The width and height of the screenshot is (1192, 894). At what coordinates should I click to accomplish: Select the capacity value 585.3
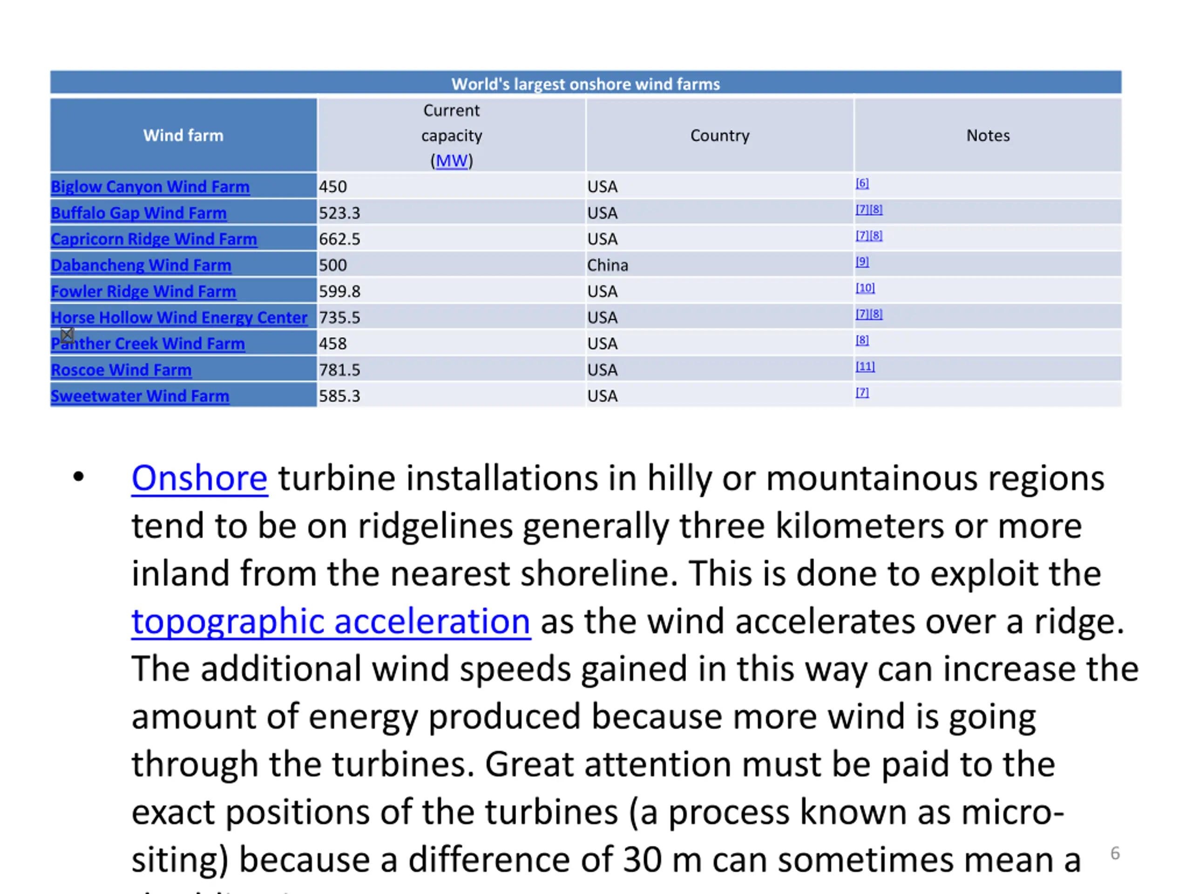[339, 395]
